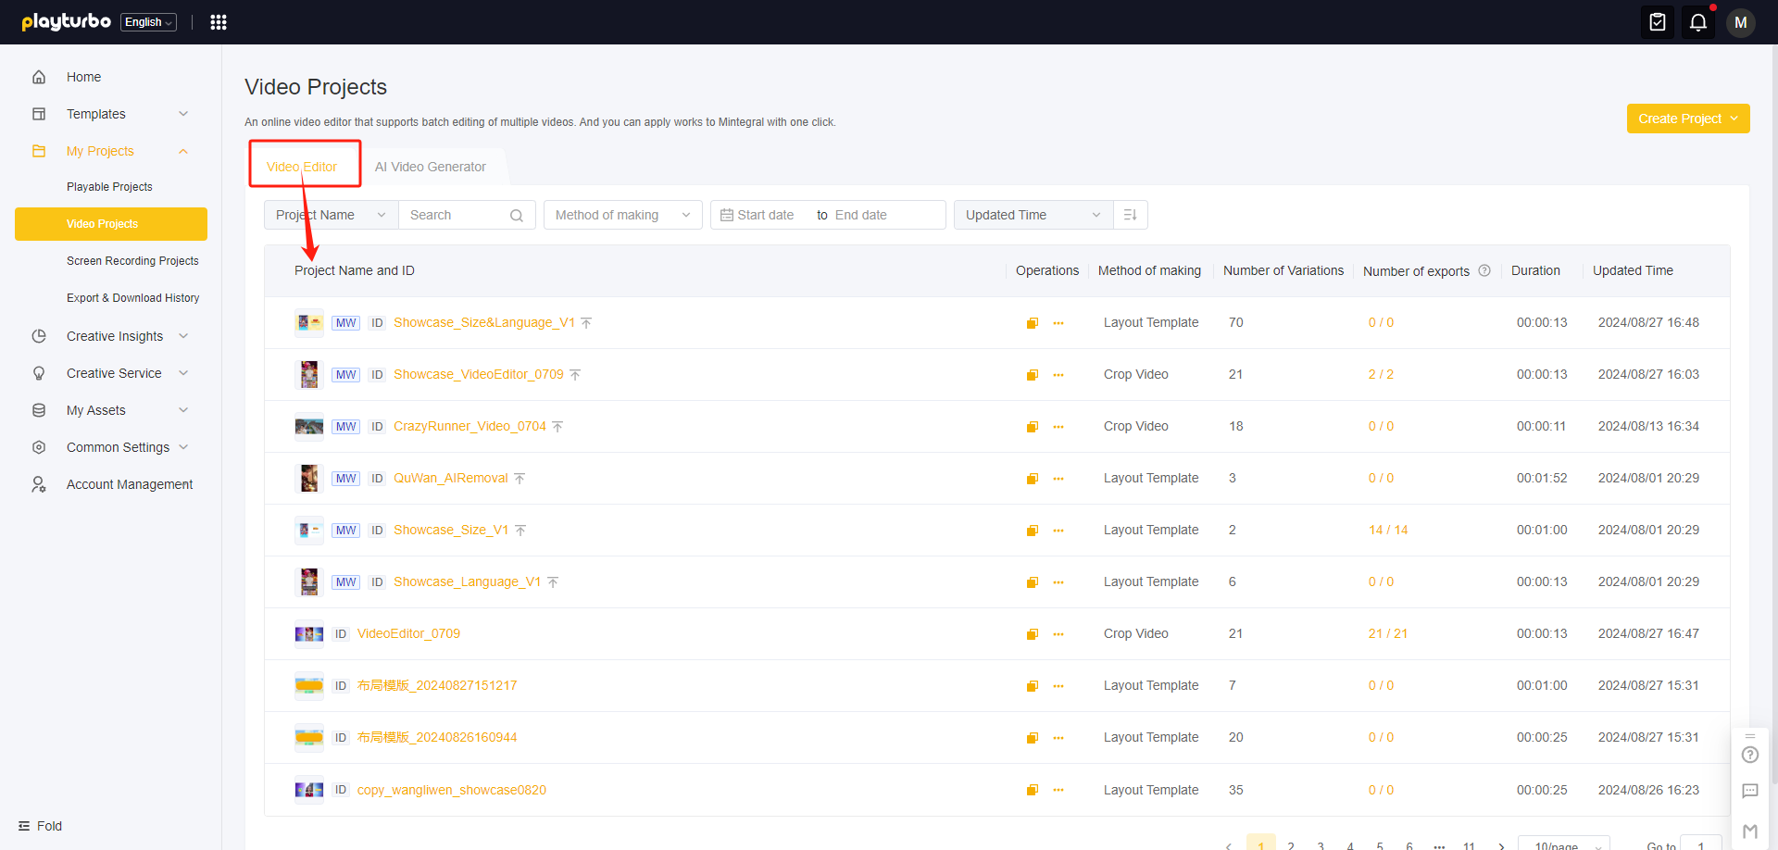This screenshot has width=1778, height=850.
Task: Toggle the Fold sidebar control
Action: click(x=41, y=826)
